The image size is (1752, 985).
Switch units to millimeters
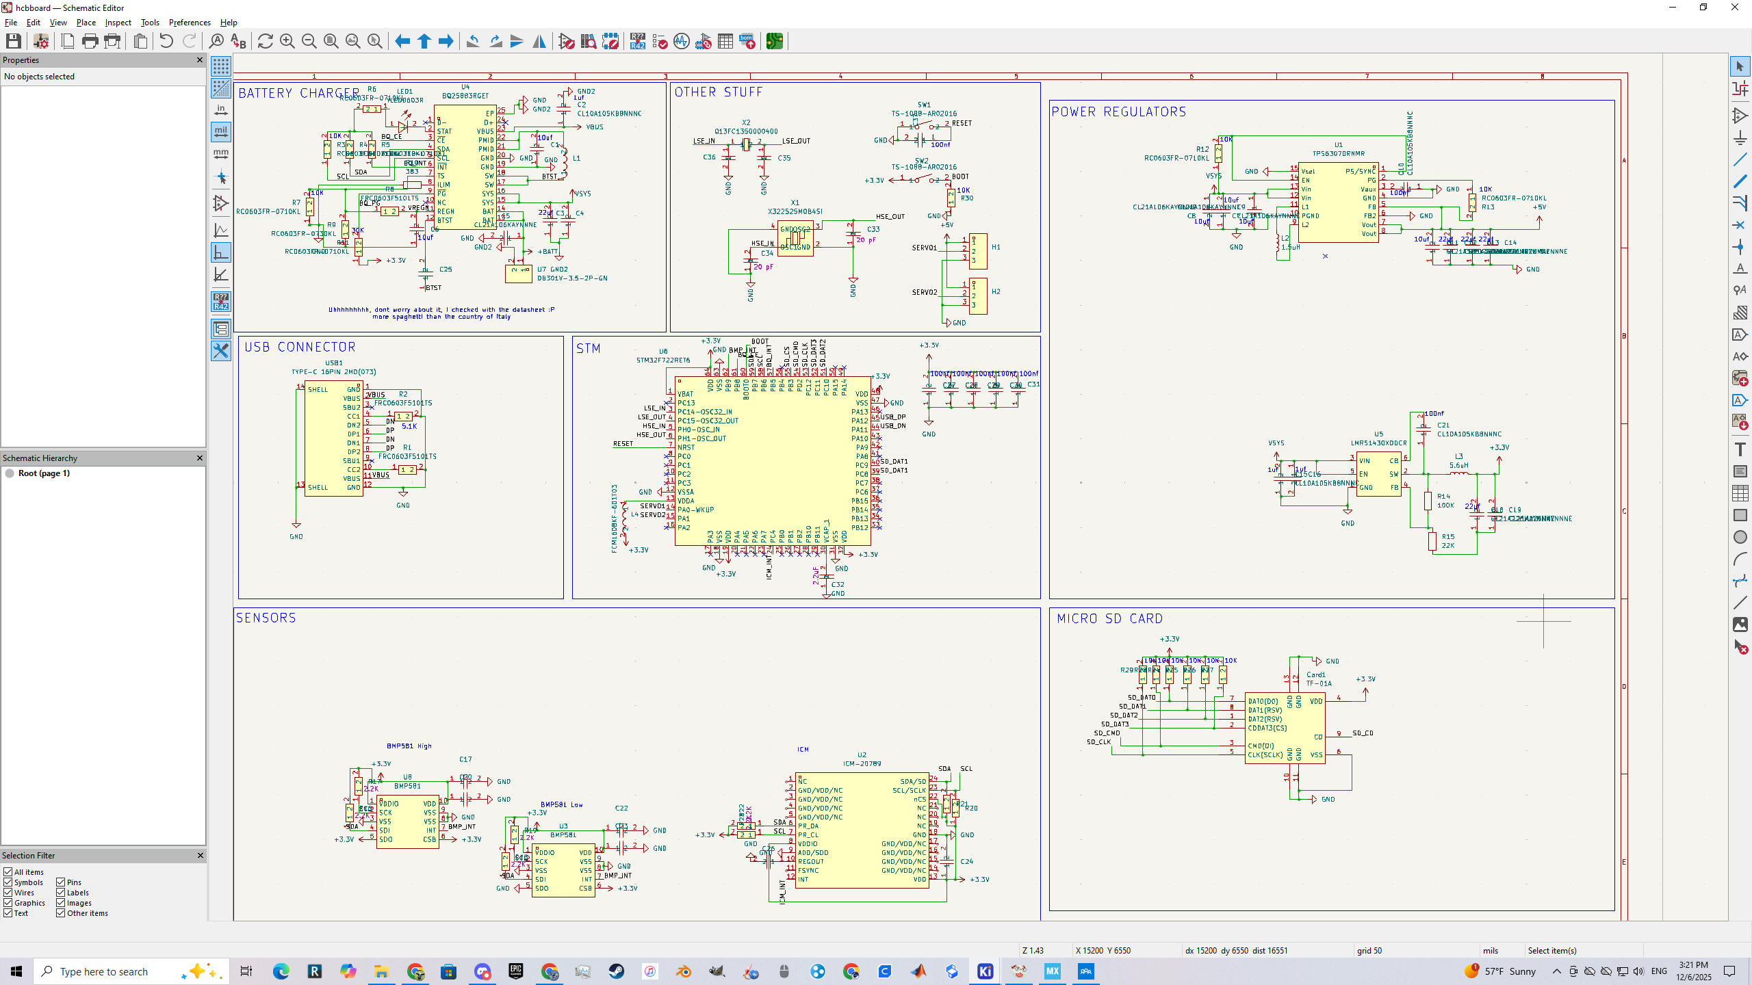220,154
